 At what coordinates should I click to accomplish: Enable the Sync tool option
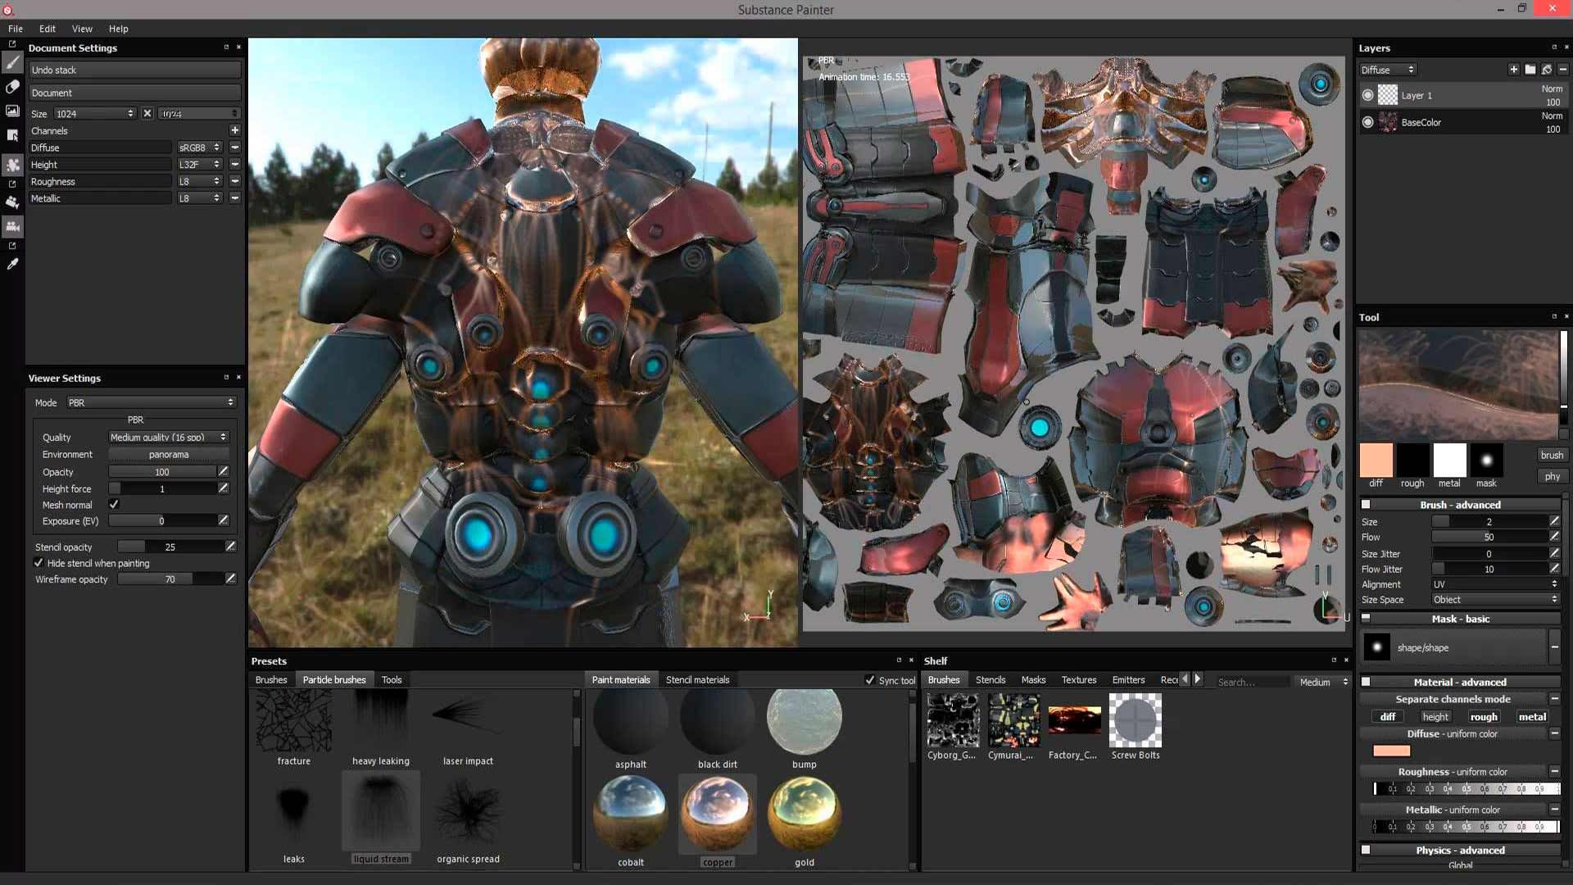coord(871,680)
